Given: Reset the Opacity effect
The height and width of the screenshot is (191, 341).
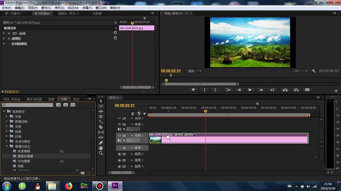Looking at the screenshot, I should click(x=115, y=38).
